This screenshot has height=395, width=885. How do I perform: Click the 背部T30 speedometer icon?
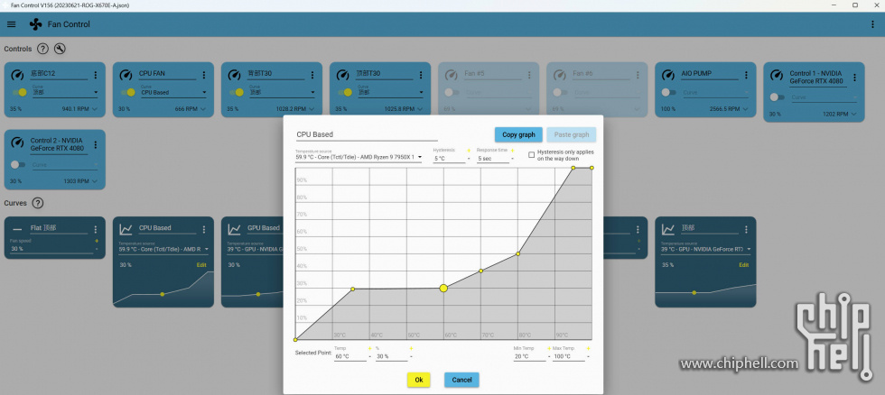[234, 74]
